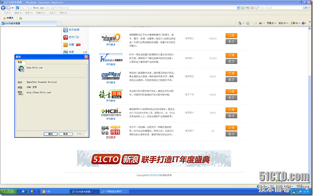The height and width of the screenshot is (196, 313).
Task: Click the Live Search input box
Action: (280, 8)
